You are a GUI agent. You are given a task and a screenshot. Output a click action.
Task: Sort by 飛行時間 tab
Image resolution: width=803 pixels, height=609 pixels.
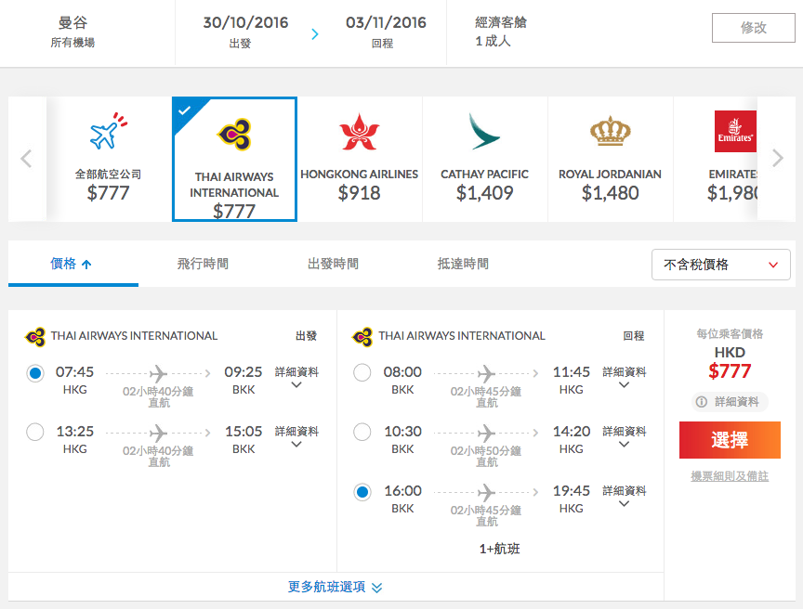tap(203, 264)
